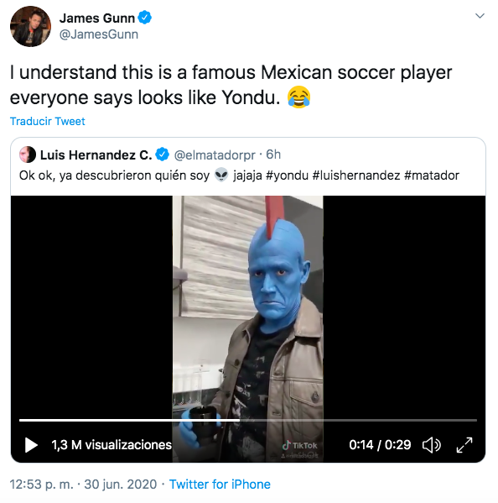The width and height of the screenshot is (498, 503).
Task: Open the #matador hashtag
Action: click(x=432, y=176)
